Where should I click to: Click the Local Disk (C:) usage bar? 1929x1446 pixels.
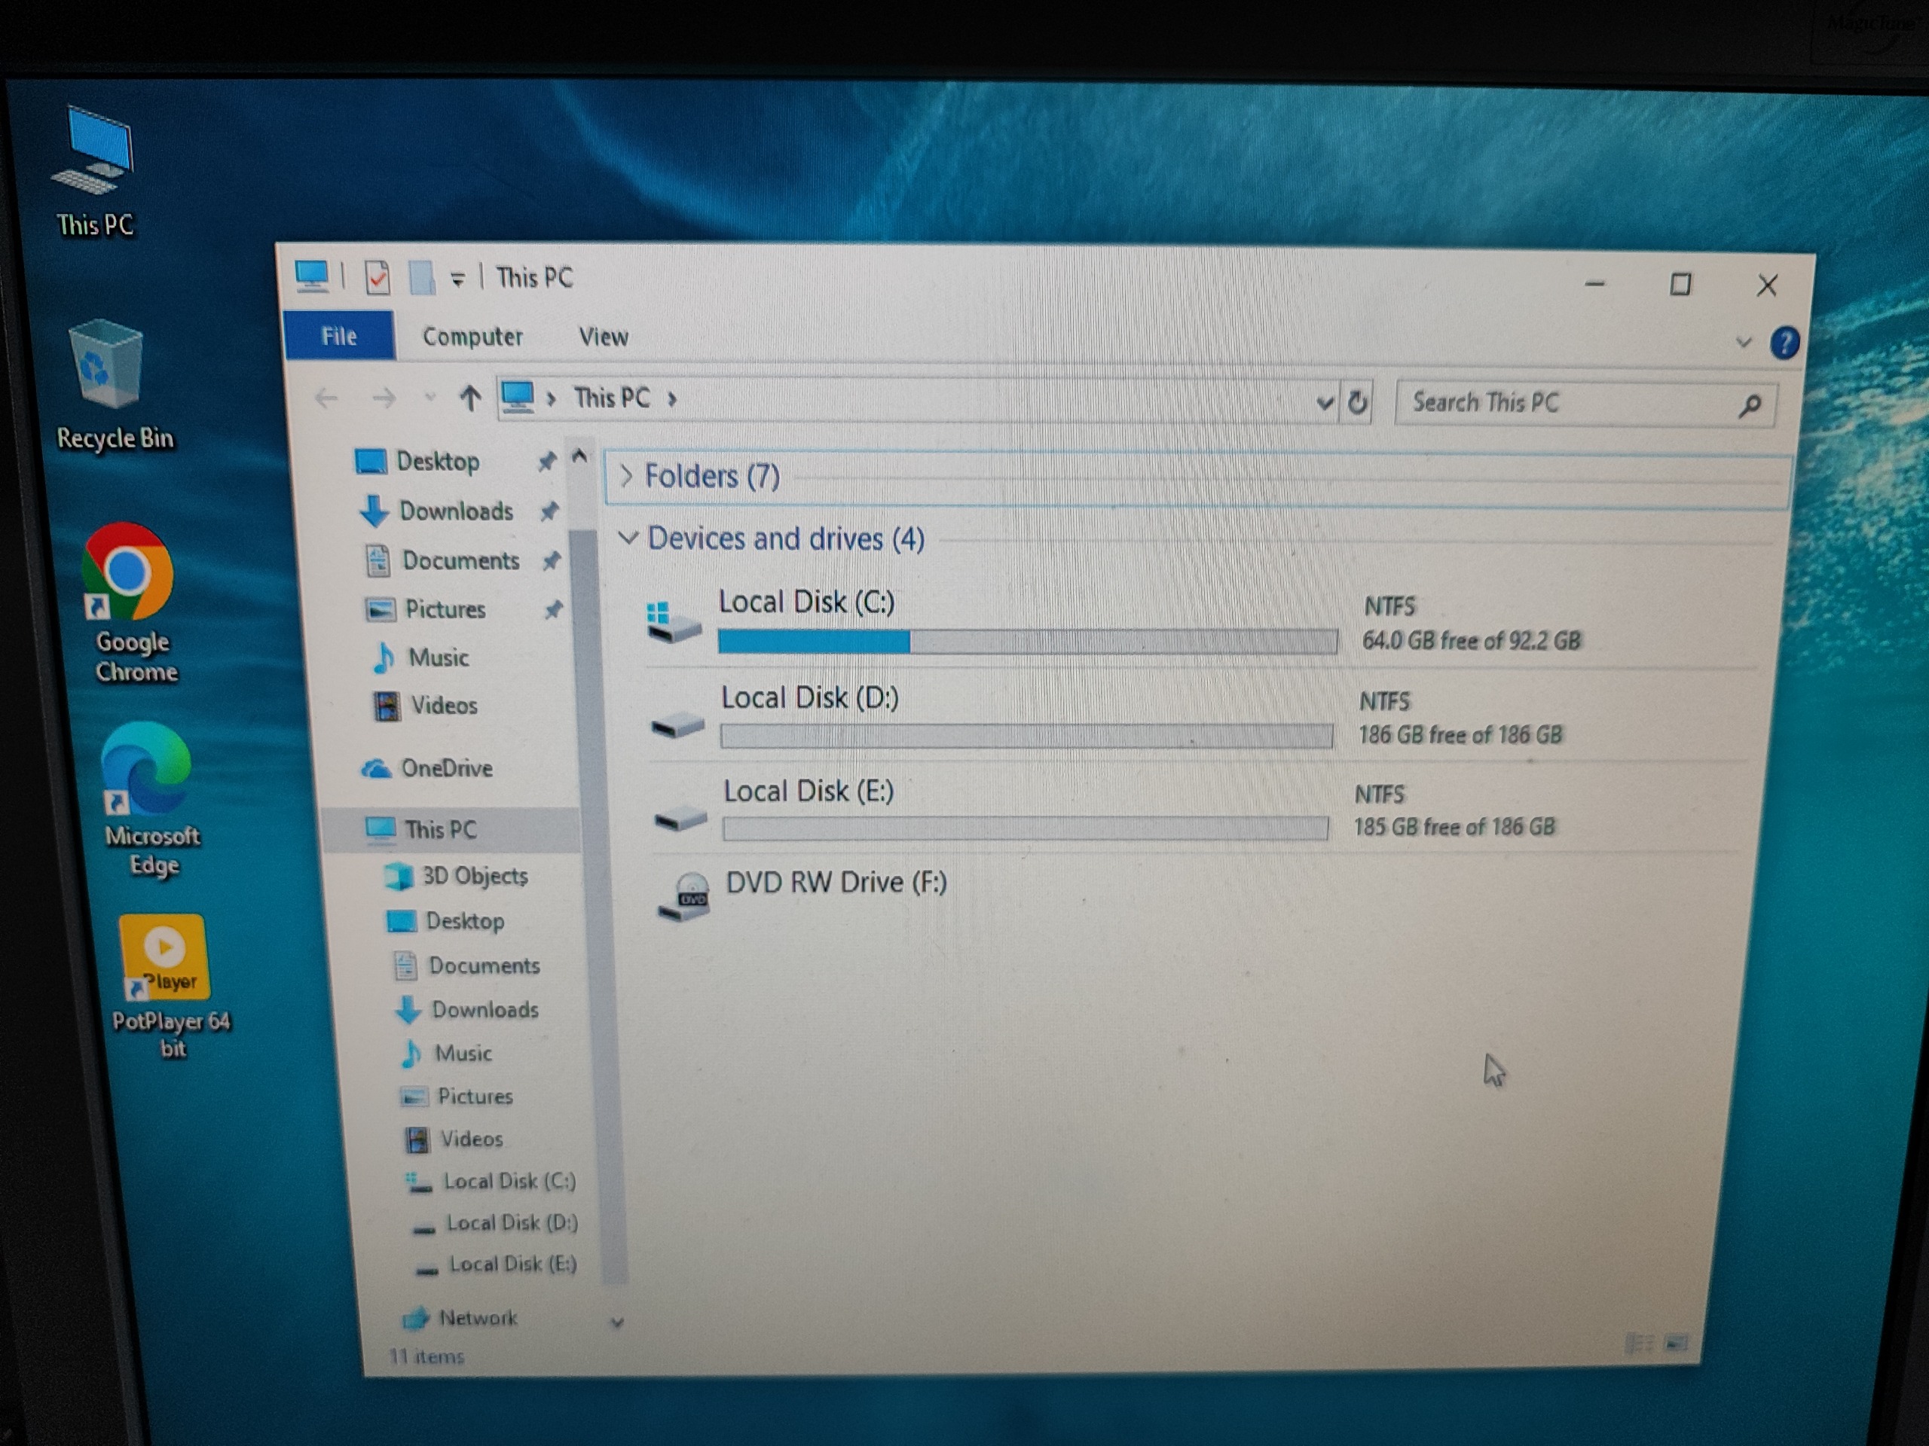[1027, 642]
